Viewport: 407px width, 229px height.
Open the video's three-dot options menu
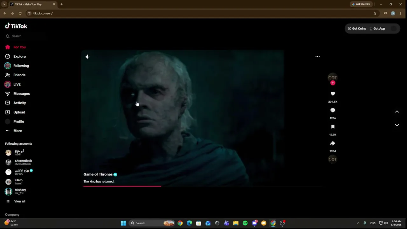coord(317,57)
